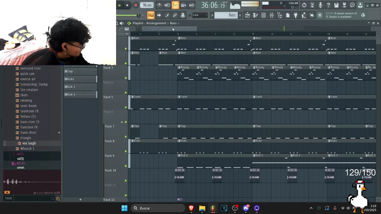
Task: Save the project with the floppy icon
Action: pos(336,5)
